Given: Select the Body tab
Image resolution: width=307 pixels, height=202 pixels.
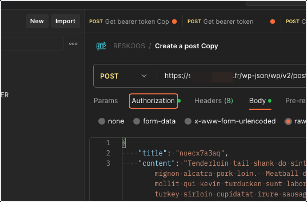Looking at the screenshot, I should click(260, 101).
